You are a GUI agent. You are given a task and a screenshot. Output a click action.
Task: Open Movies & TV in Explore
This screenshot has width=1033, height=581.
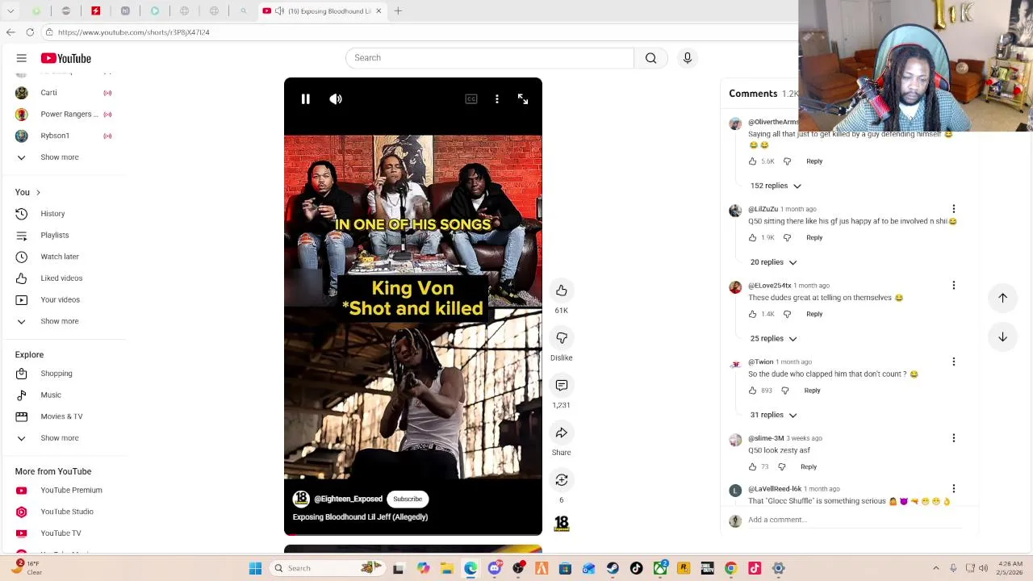pos(61,416)
